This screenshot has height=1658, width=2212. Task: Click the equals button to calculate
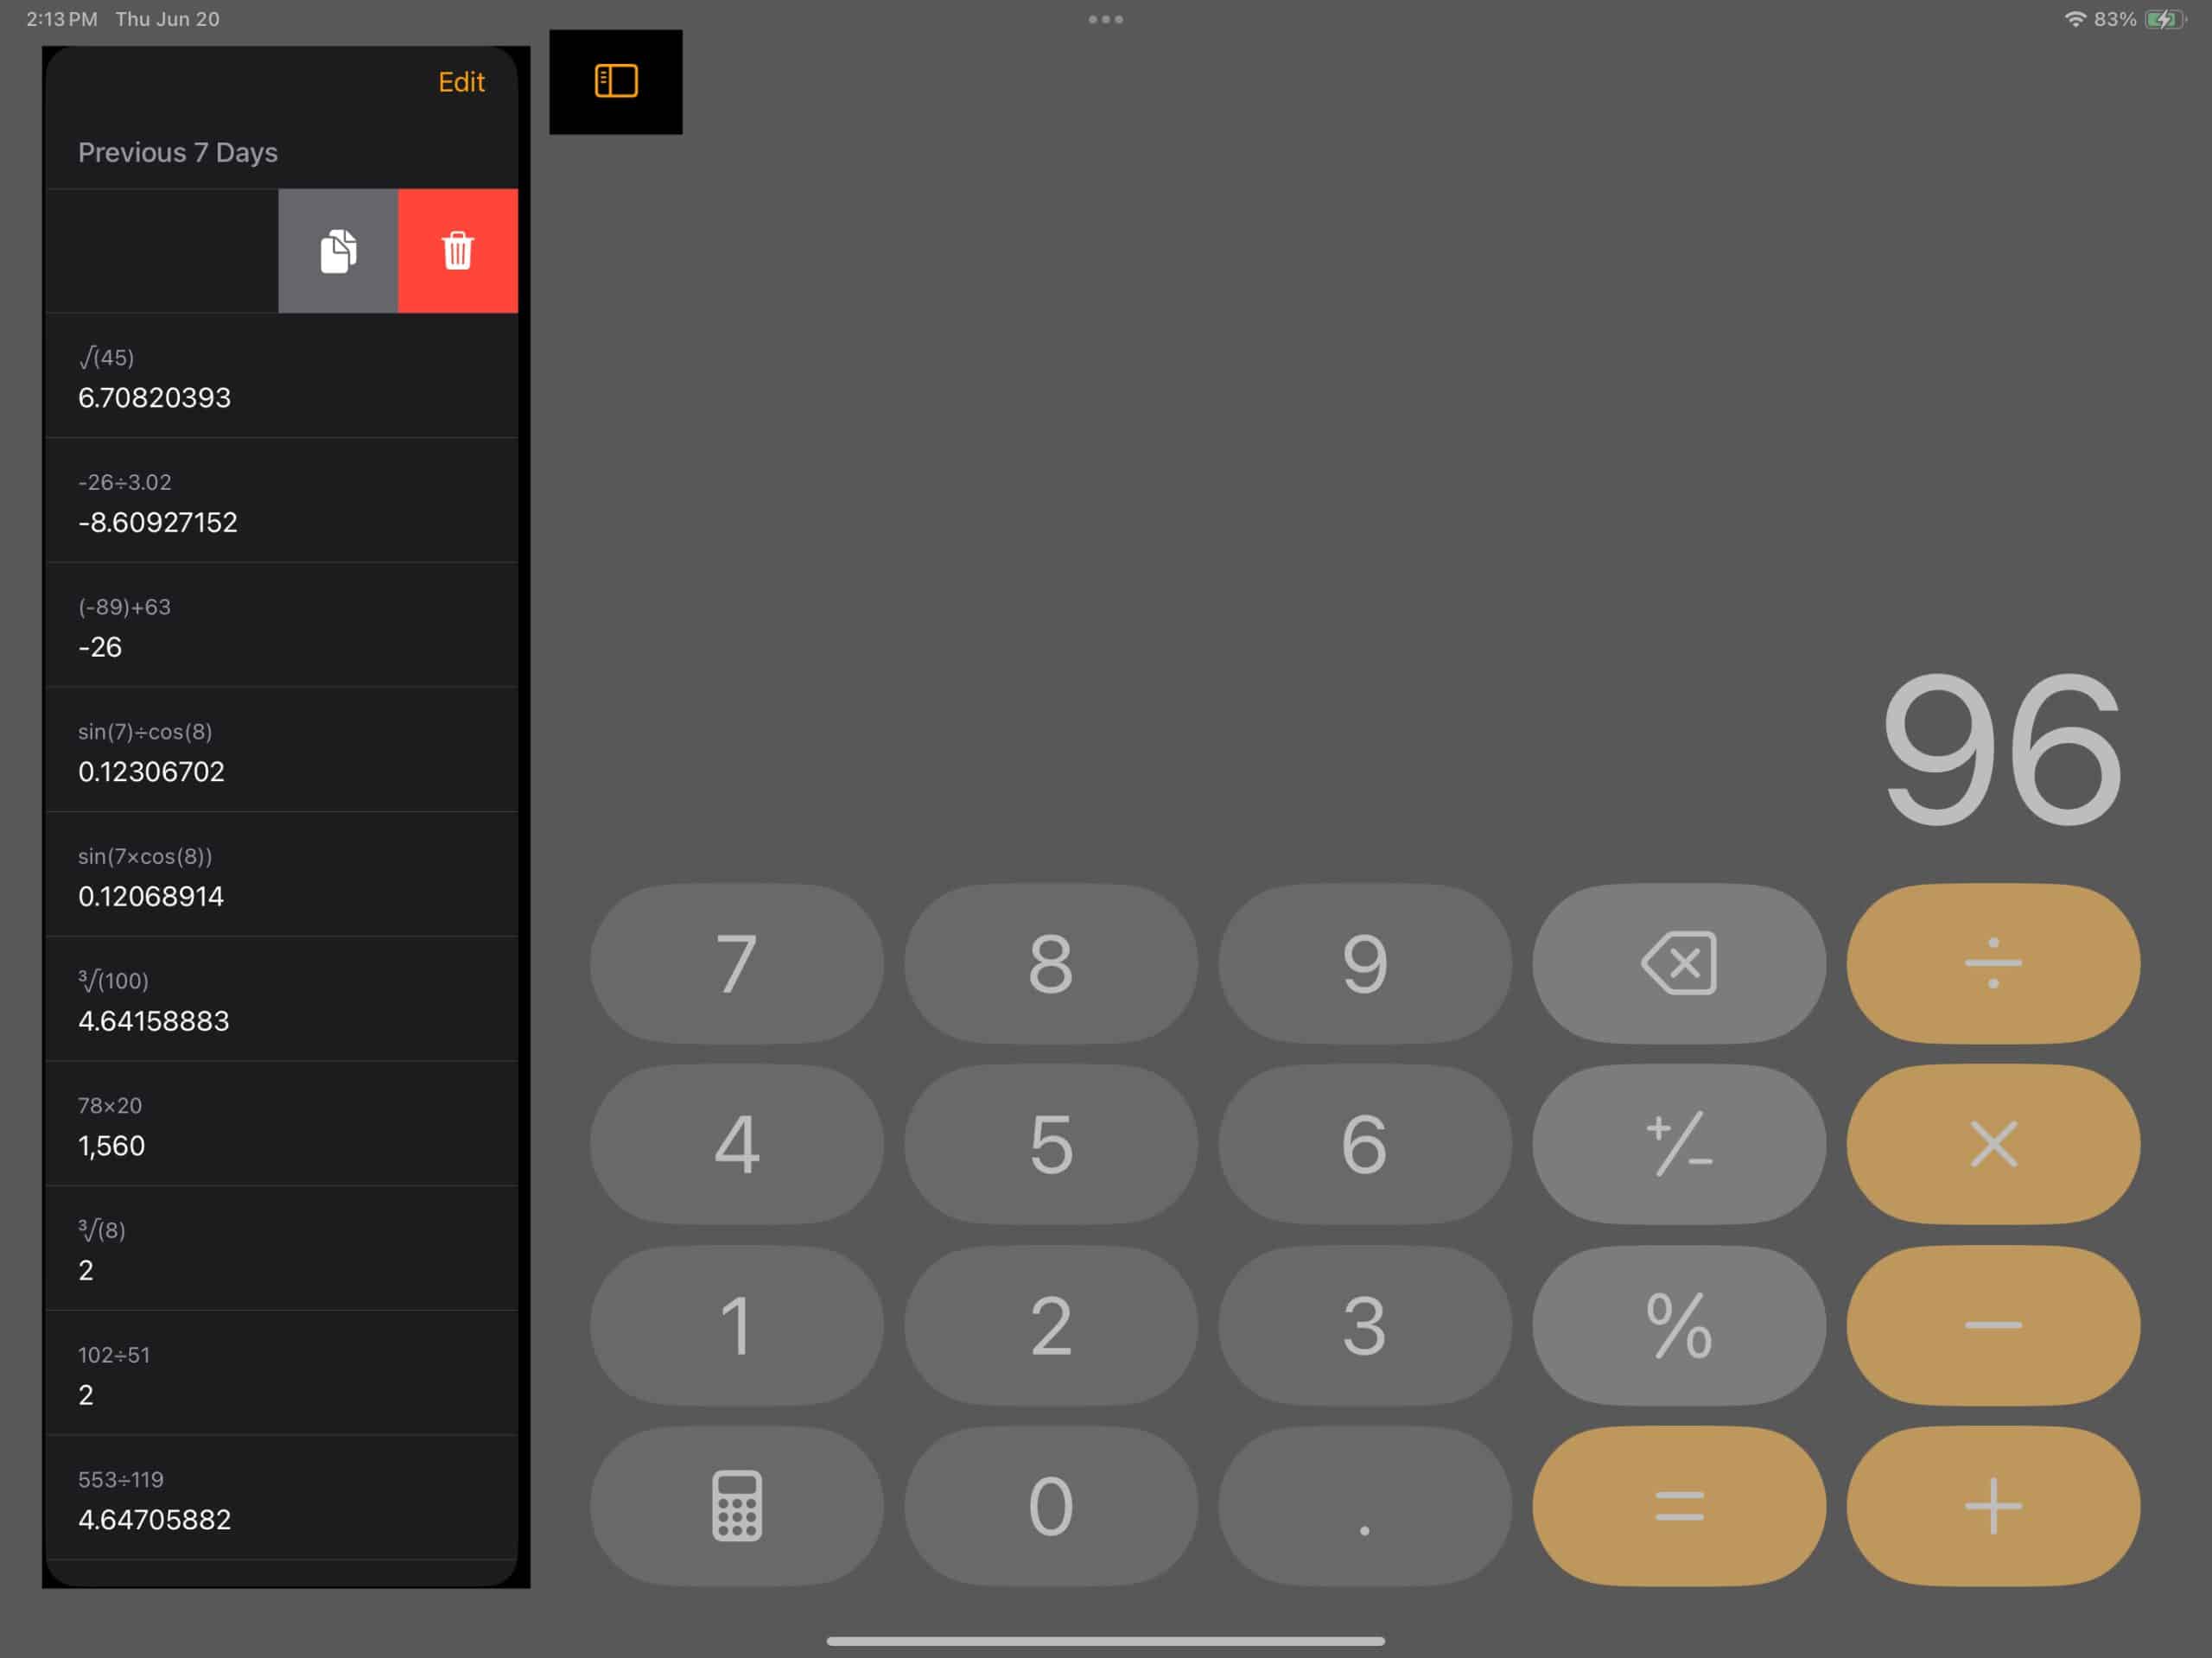[1677, 1505]
